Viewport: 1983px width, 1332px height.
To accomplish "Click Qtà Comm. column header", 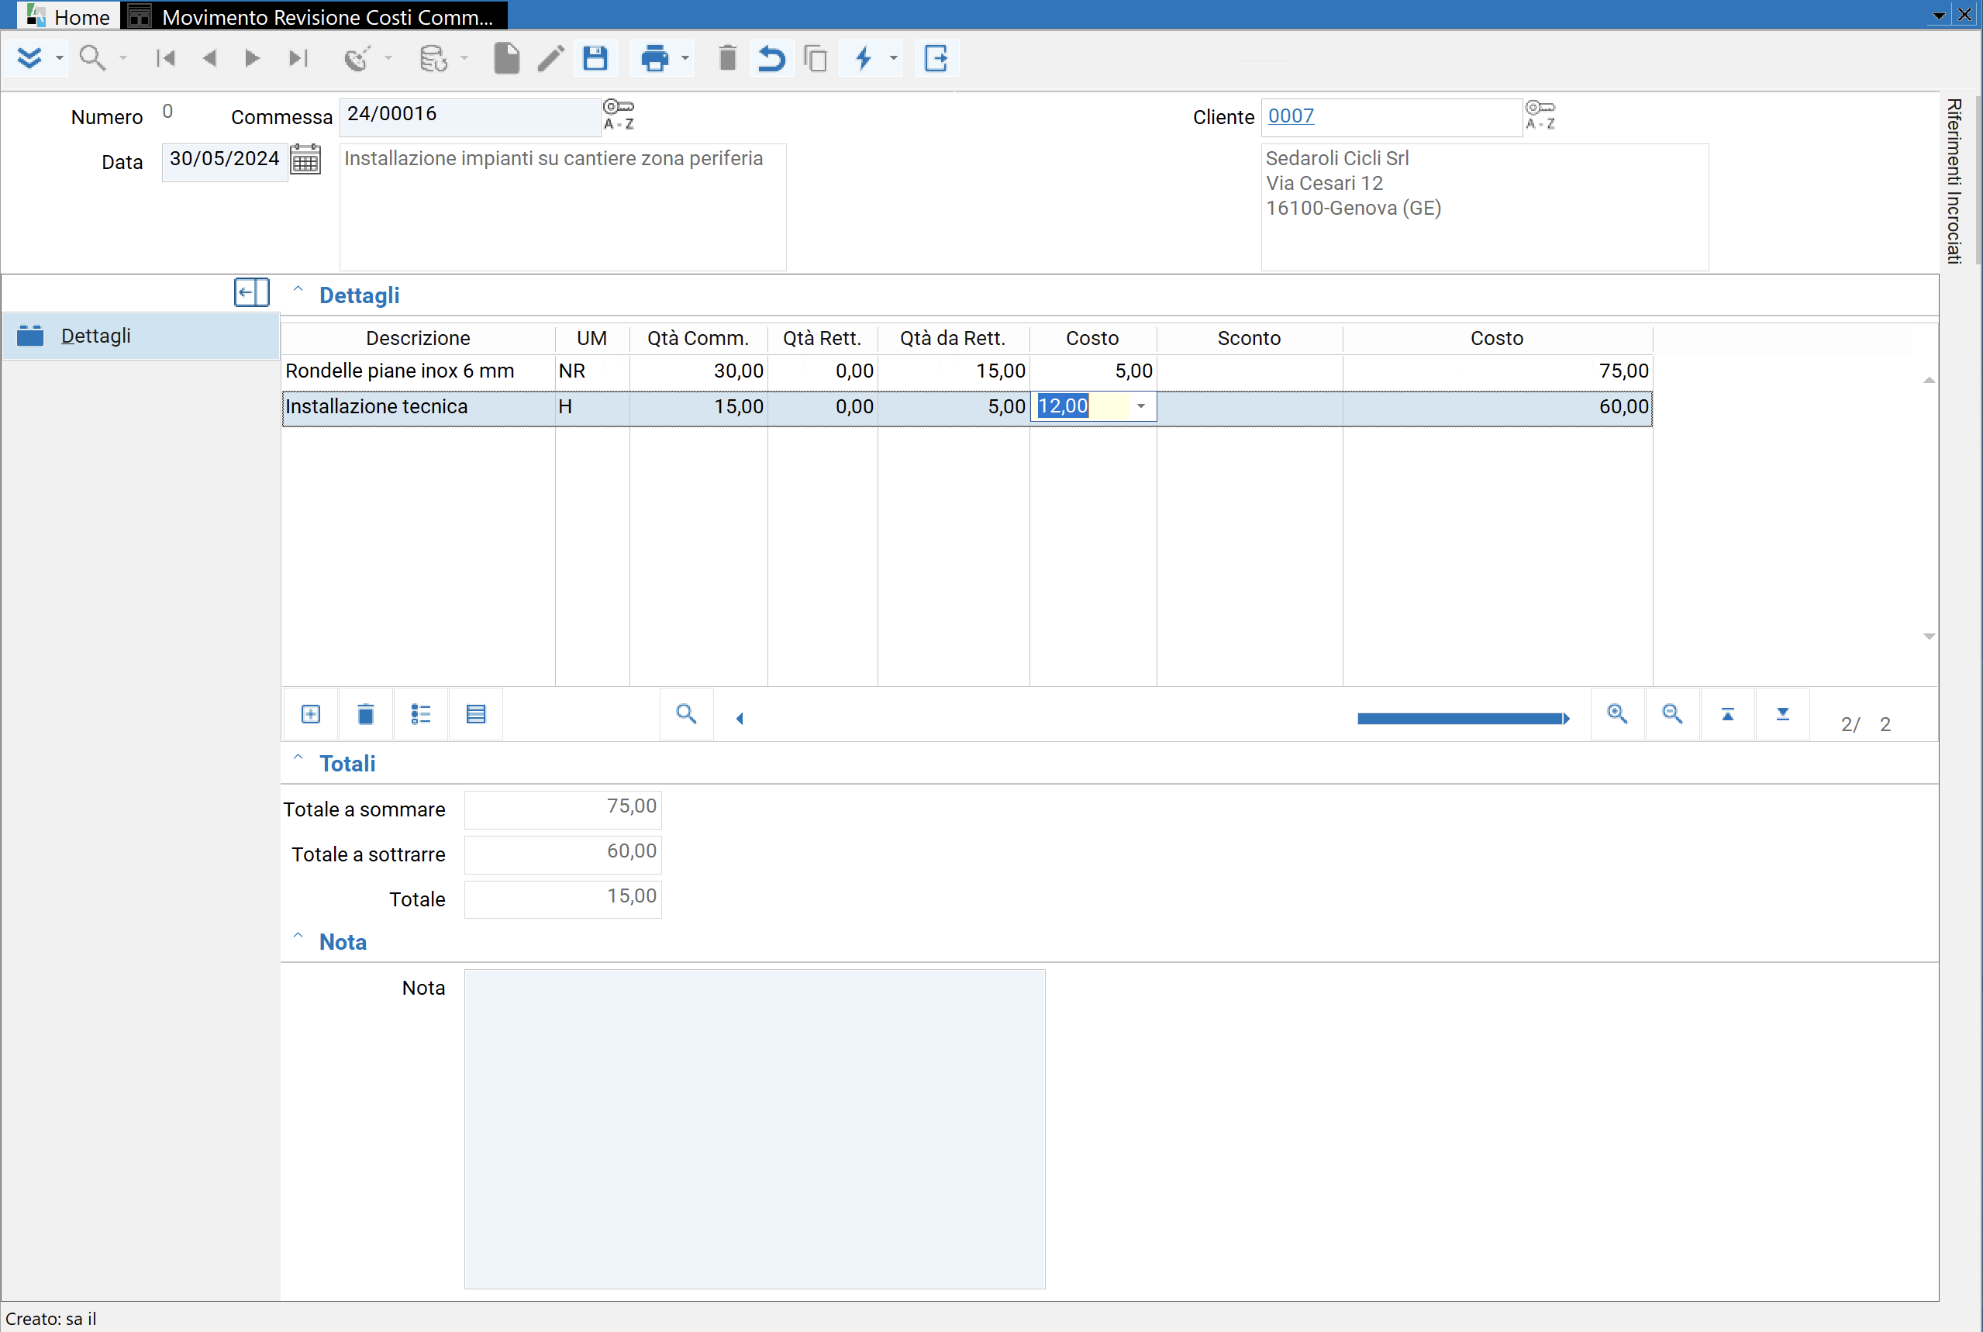I will coord(698,338).
